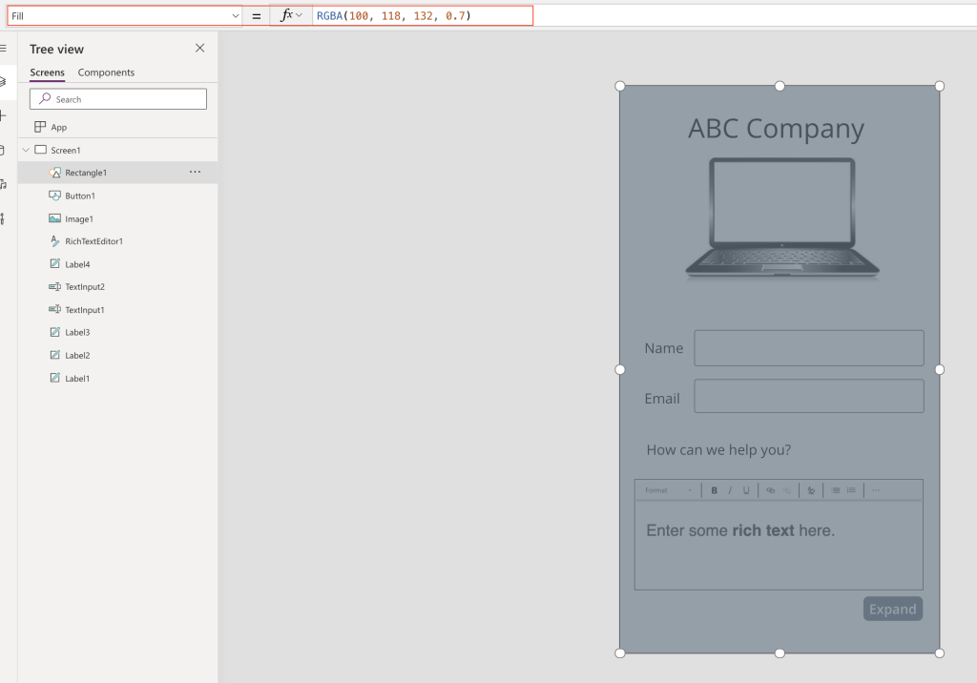Open Advanced tools icon in left rail
Screen dimensions: 977x683
coord(3,218)
